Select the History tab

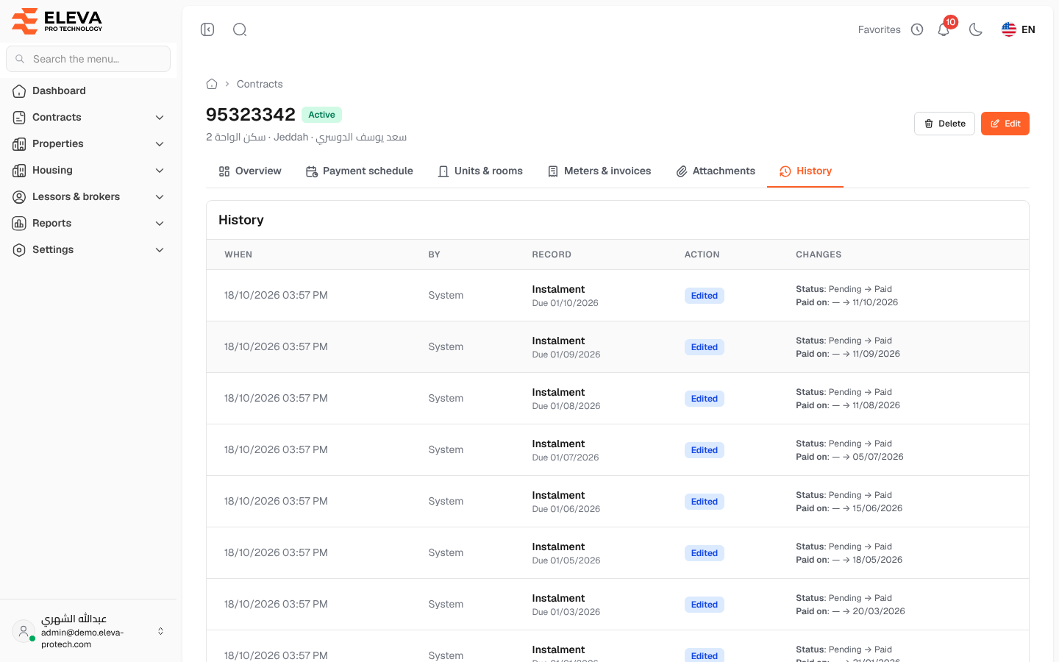tap(805, 171)
